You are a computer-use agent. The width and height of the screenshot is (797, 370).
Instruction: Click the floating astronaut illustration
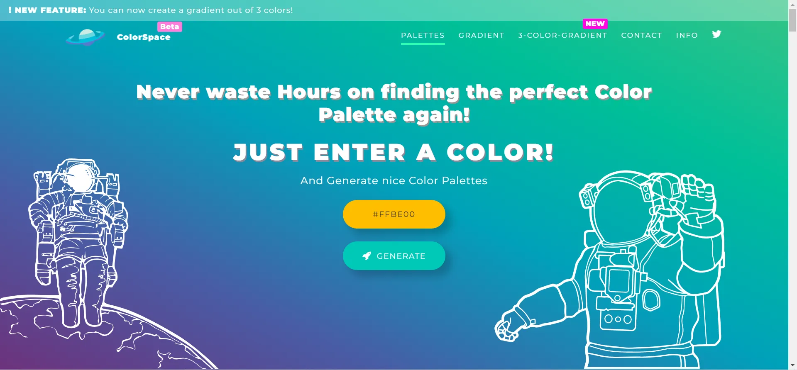pos(78,243)
